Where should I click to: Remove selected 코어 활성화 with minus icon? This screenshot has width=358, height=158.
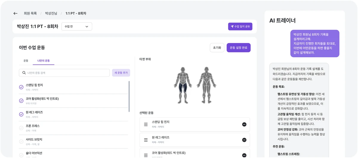(244, 155)
